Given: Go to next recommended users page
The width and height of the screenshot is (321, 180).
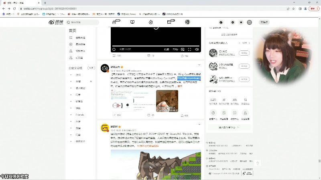Looking at the screenshot, I should (x=249, y=43).
